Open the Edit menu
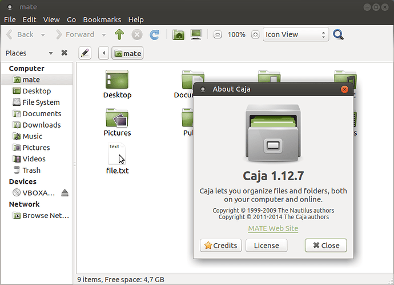 pos(29,19)
